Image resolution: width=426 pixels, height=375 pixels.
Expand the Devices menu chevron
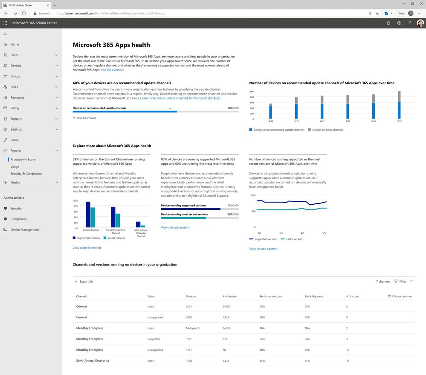coord(57,66)
